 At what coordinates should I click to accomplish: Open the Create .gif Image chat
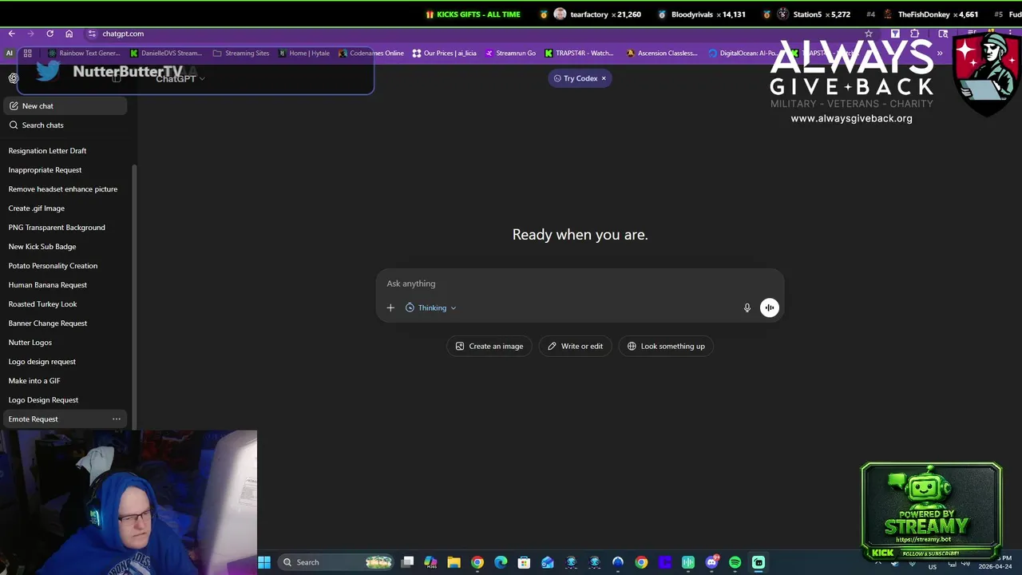pyautogui.click(x=65, y=208)
